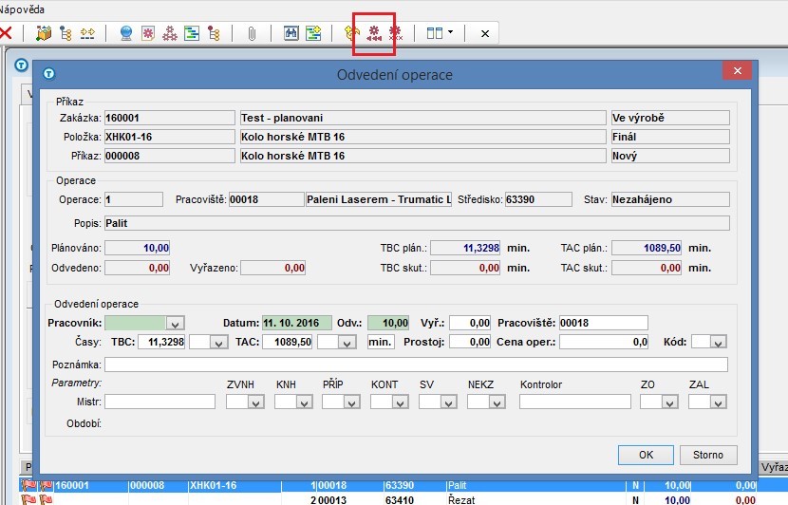Image resolution: width=788 pixels, height=505 pixels.
Task: Click the red X delete icon in toolbar
Action: pos(6,33)
